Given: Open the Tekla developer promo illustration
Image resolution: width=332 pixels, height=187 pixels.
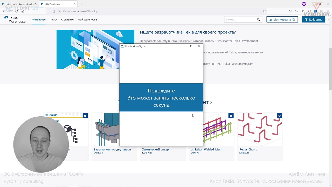Looking at the screenshot, I should click(x=95, y=49).
